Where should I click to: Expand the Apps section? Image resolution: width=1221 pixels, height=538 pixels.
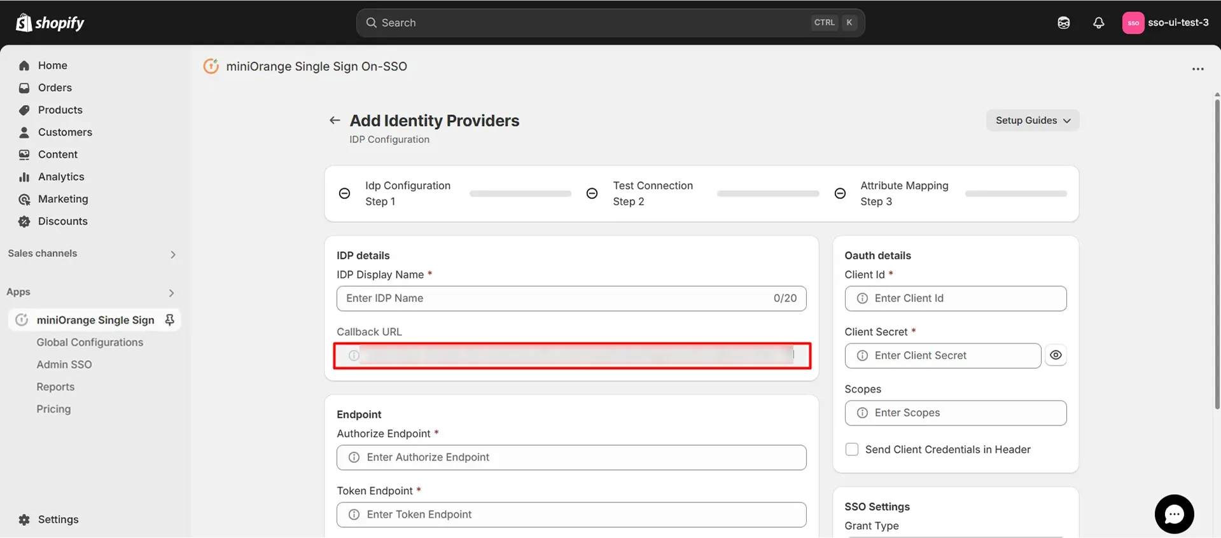coord(172,293)
